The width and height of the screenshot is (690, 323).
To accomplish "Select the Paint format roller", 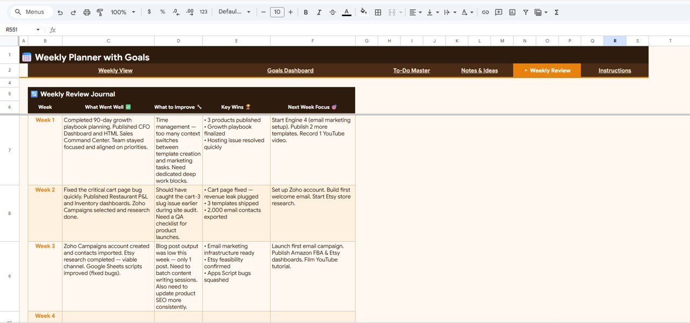I will (100, 12).
